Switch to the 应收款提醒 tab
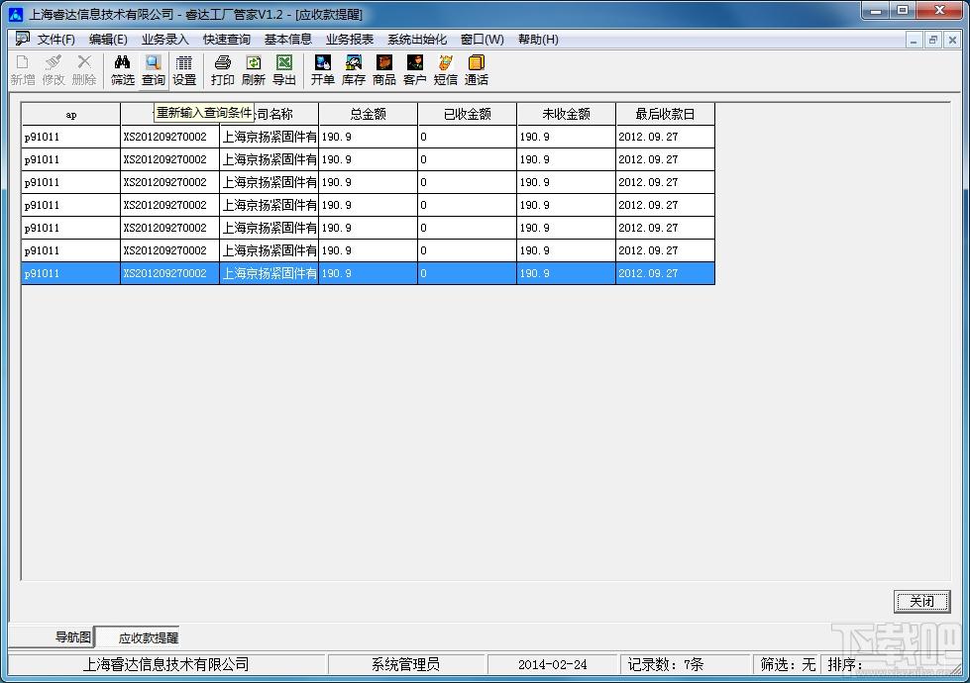 pos(138,637)
